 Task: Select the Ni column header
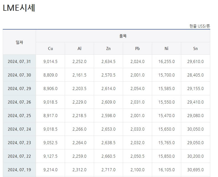[x=167, y=48]
